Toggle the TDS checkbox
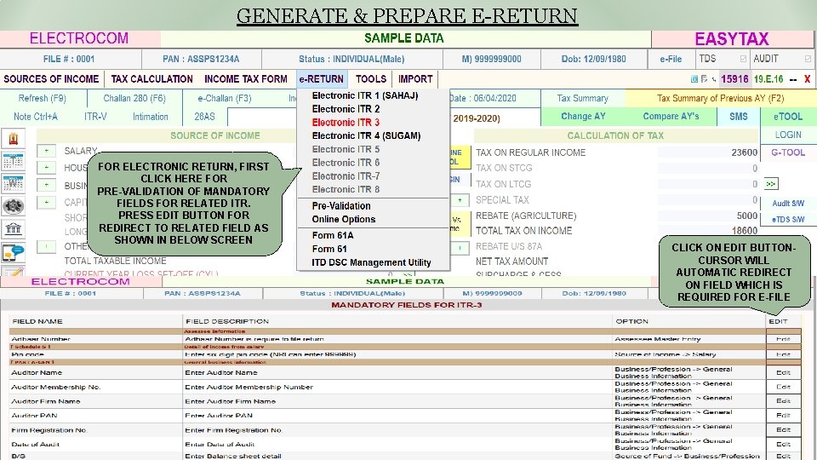The width and height of the screenshot is (817, 460). (743, 59)
